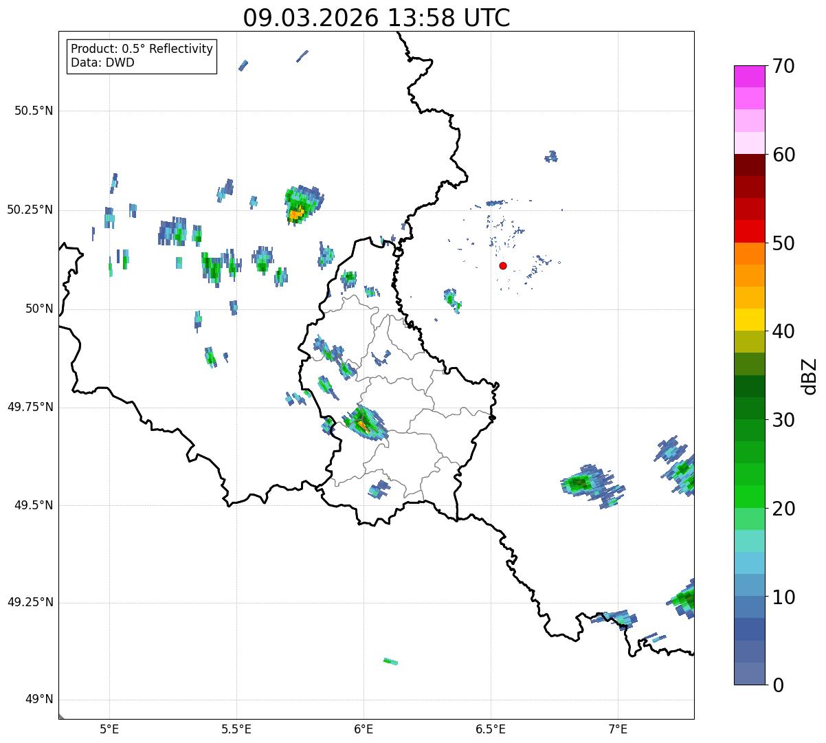
Task: Click the green echo cell just west of 7°E near 49.55°N
Action: pos(579,483)
